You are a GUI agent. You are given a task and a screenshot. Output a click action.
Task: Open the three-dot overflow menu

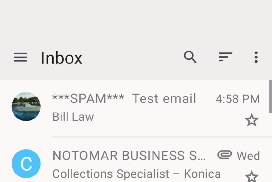[x=256, y=57]
